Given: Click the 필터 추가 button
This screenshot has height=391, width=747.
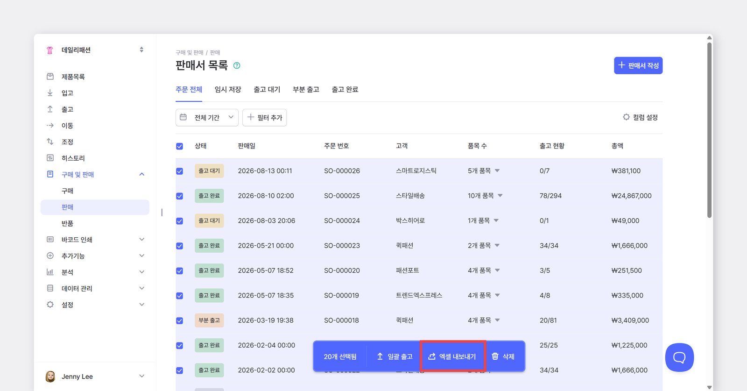Looking at the screenshot, I should coord(265,117).
